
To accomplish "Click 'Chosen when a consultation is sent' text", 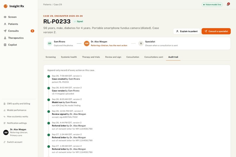I will click(161, 45).
